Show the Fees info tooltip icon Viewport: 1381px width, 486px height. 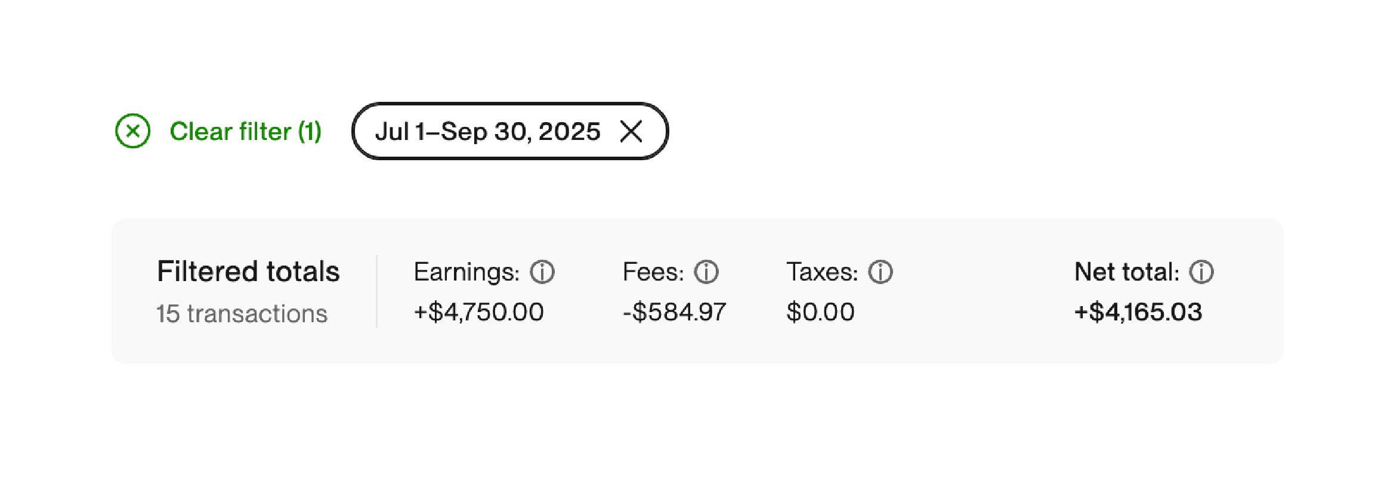pos(706,272)
